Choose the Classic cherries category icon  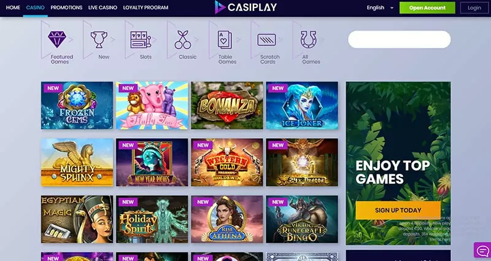click(x=183, y=40)
